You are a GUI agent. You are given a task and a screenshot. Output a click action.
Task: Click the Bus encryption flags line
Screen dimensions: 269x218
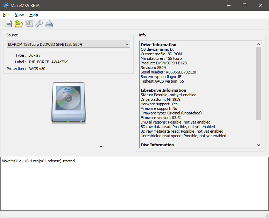pos(161,77)
